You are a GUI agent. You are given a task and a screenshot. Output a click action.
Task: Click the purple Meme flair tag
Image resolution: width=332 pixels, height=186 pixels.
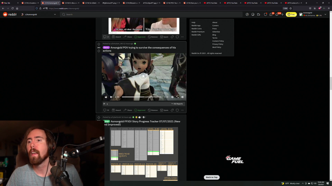coord(106,48)
